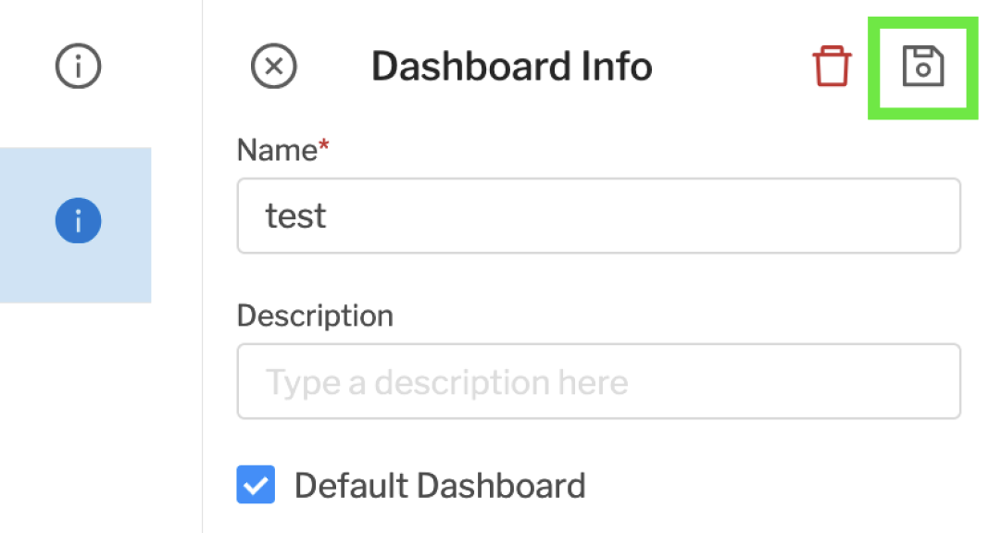The width and height of the screenshot is (989, 533).
Task: Close the Dashboard Info panel
Action: [274, 68]
